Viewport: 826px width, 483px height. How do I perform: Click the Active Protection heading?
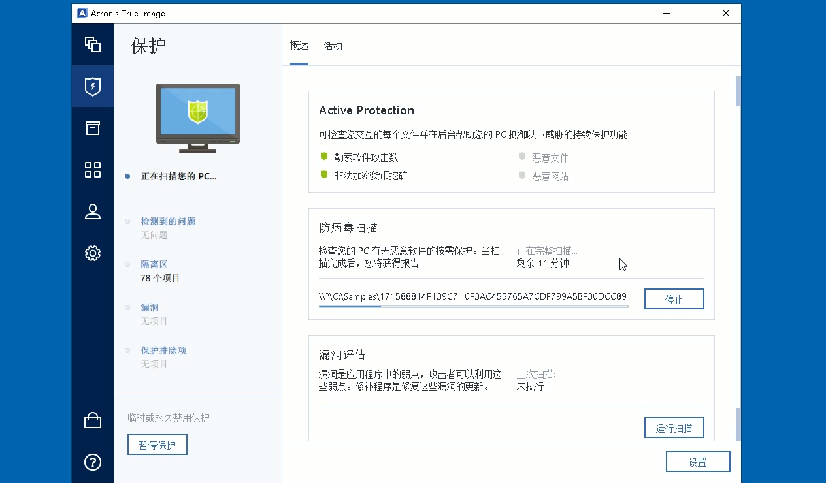[367, 110]
